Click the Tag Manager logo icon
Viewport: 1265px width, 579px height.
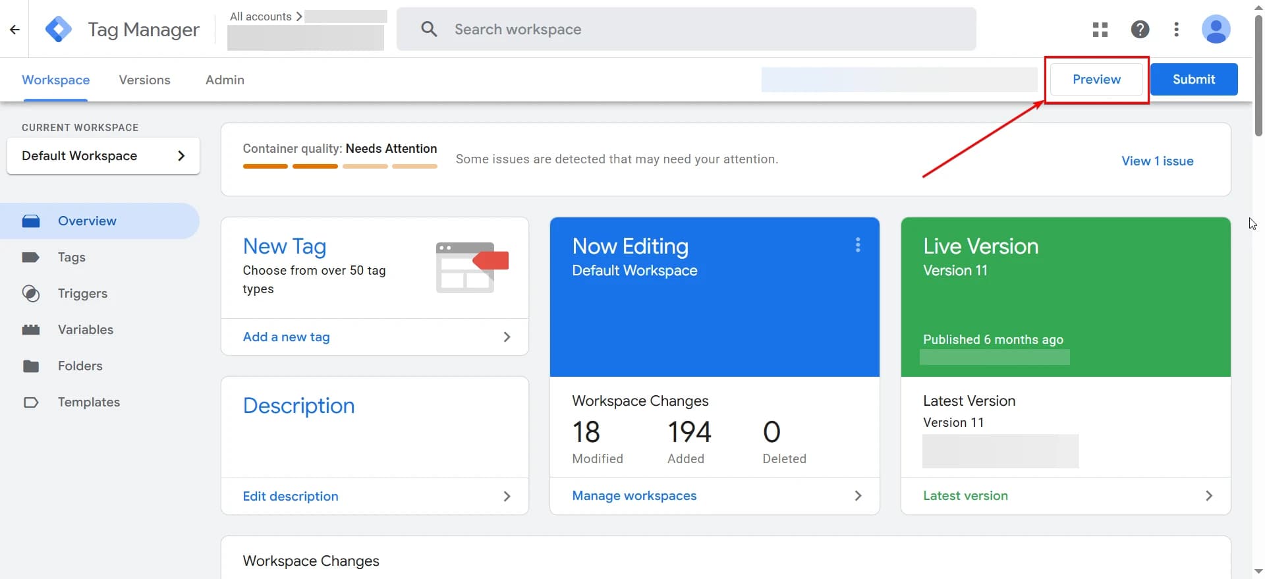tap(59, 30)
